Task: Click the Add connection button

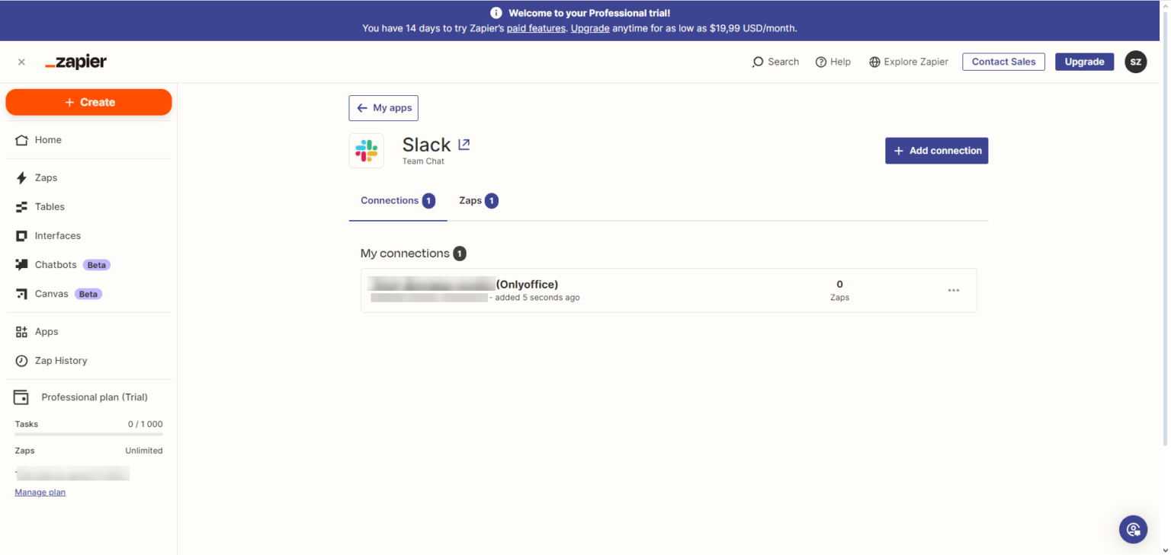Action: 936,150
